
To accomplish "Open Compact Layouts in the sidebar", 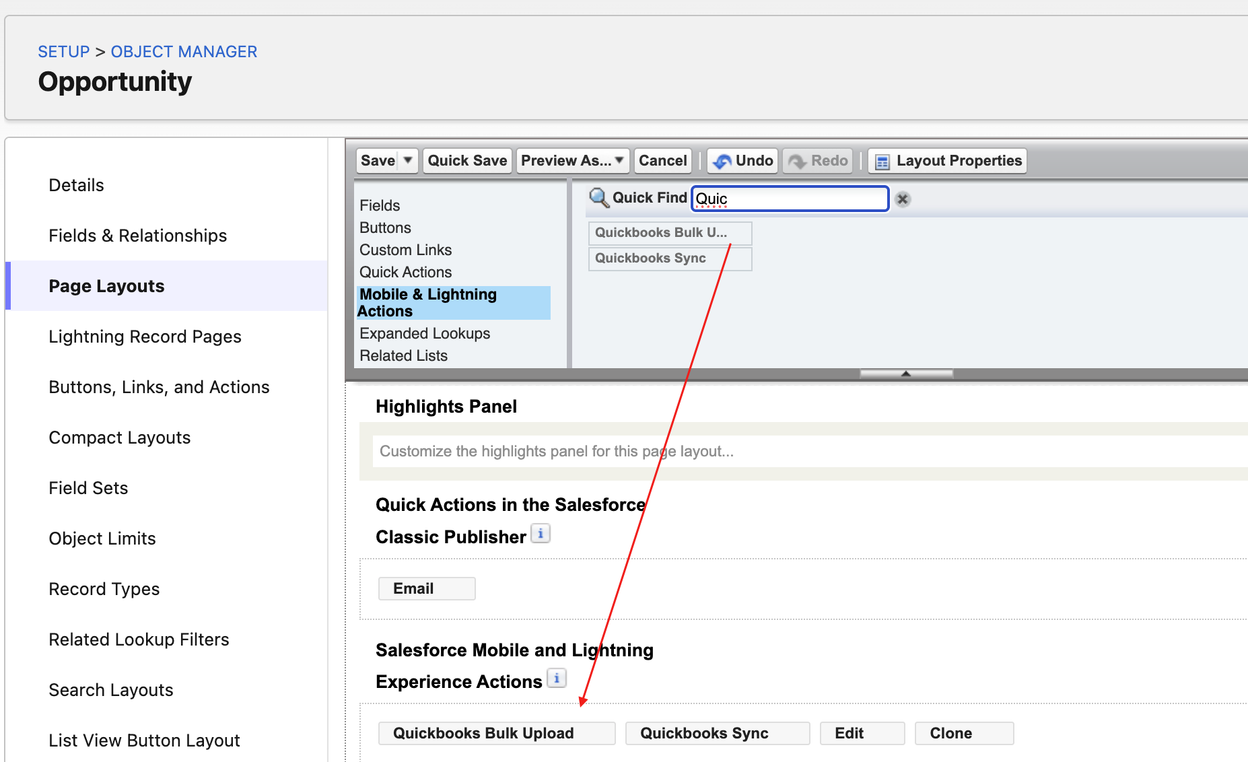I will (x=119, y=438).
